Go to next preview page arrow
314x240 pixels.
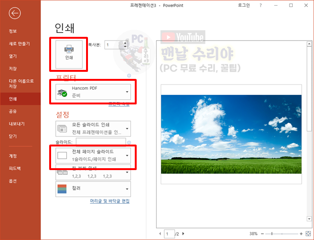point(183,233)
